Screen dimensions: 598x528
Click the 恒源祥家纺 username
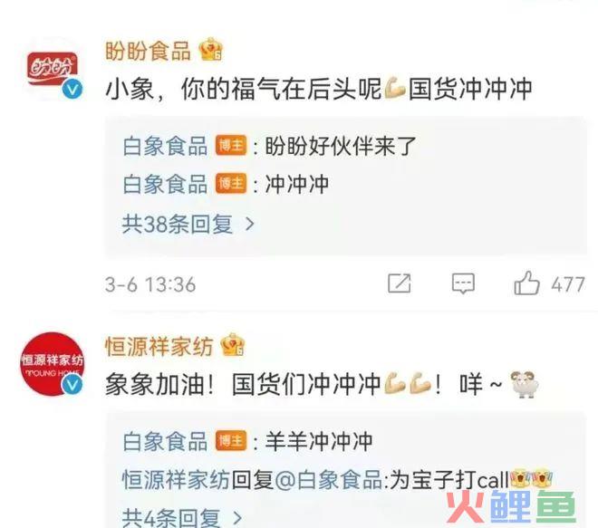[159, 347]
